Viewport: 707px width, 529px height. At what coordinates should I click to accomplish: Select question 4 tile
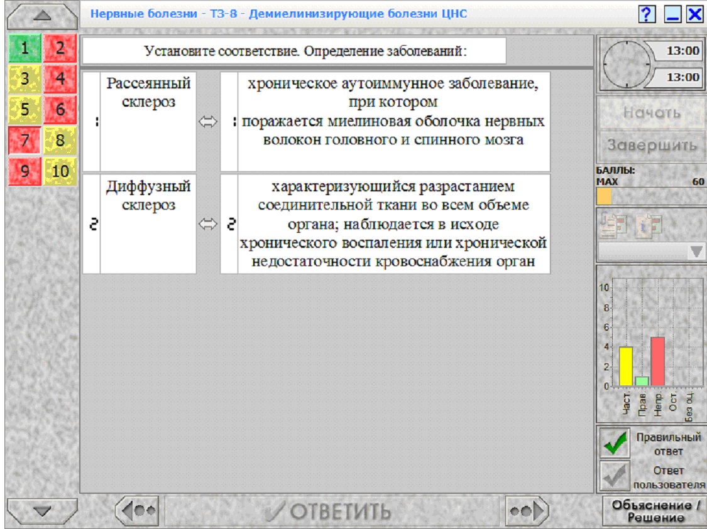(x=60, y=79)
